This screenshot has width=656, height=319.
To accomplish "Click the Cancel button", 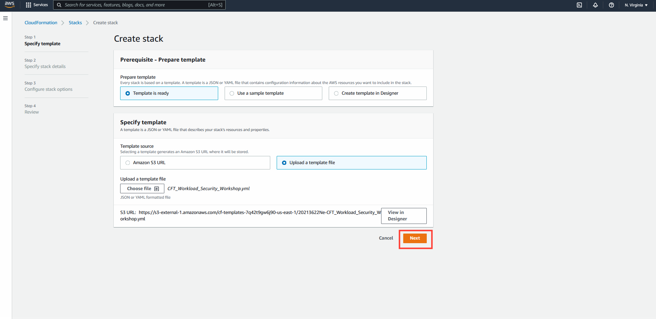I will pyautogui.click(x=386, y=238).
